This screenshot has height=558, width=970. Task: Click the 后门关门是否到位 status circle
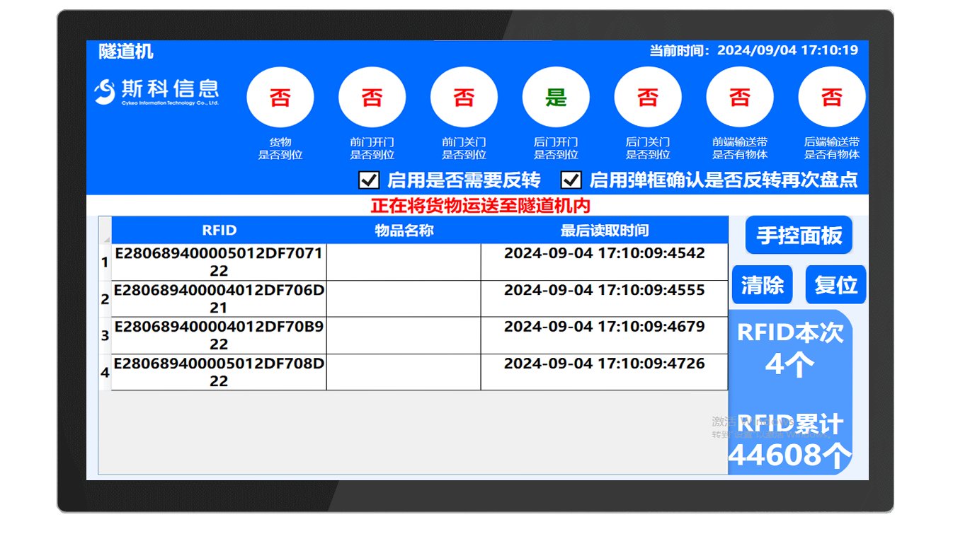click(x=648, y=96)
